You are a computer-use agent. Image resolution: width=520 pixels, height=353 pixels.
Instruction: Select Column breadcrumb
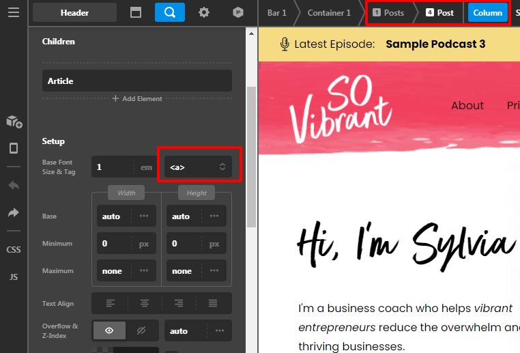(x=487, y=12)
